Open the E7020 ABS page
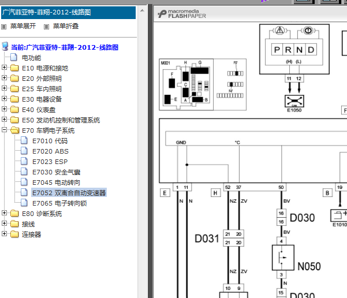 pyautogui.click(x=50, y=151)
